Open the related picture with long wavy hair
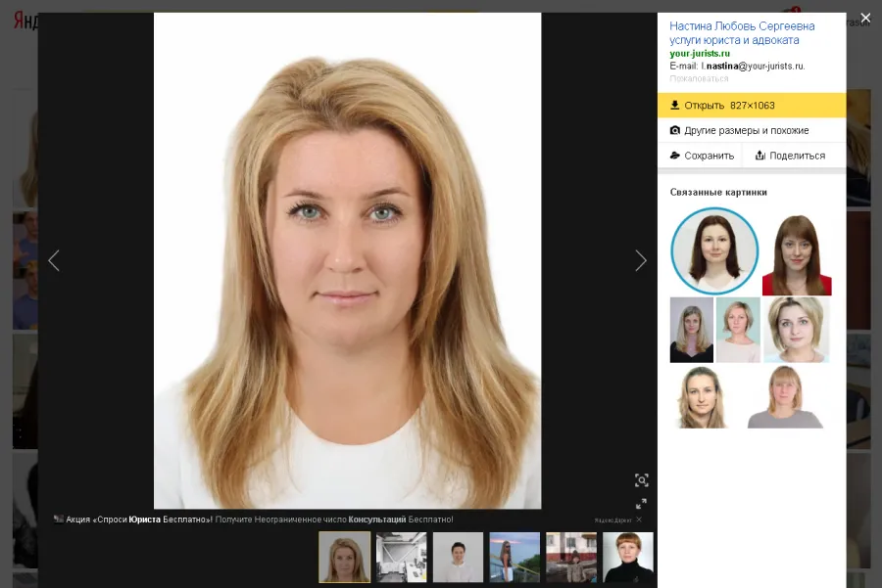 (702, 397)
